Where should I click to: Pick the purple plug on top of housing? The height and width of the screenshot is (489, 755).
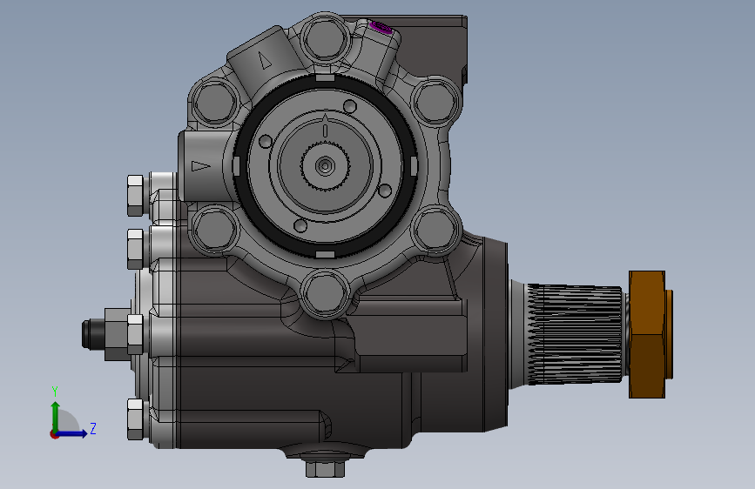381,28
